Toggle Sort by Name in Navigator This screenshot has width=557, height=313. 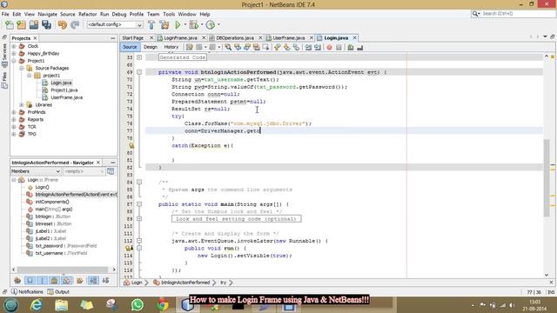(x=93, y=280)
